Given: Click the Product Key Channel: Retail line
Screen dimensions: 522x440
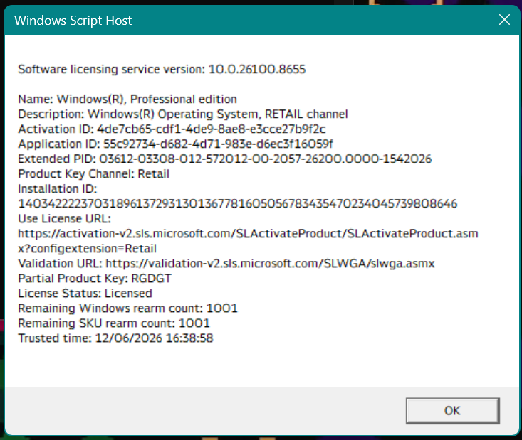Looking at the screenshot, I should [93, 174].
